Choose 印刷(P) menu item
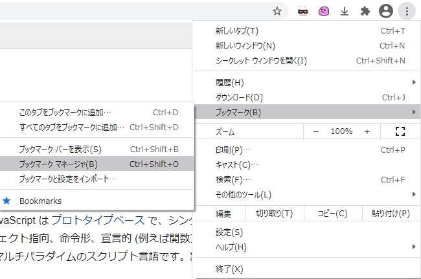421x279 pixels. click(306, 150)
